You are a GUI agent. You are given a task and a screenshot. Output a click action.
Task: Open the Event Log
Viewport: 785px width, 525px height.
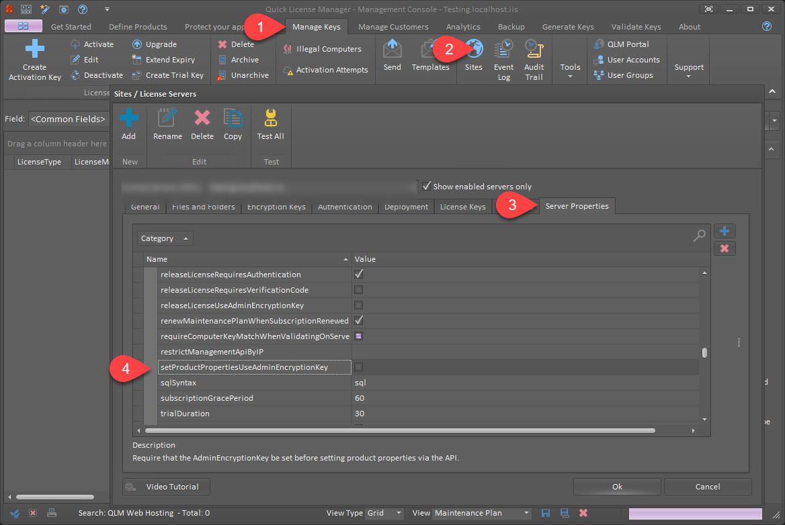click(x=503, y=60)
